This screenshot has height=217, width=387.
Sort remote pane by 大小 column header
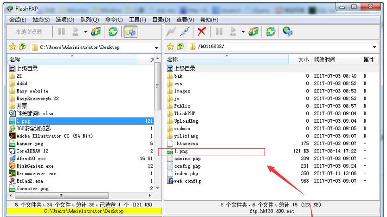[300, 59]
